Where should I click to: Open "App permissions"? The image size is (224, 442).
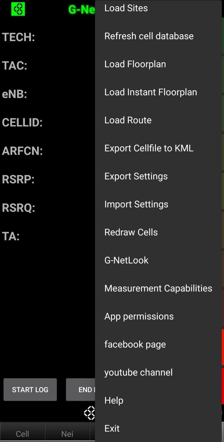click(x=139, y=316)
